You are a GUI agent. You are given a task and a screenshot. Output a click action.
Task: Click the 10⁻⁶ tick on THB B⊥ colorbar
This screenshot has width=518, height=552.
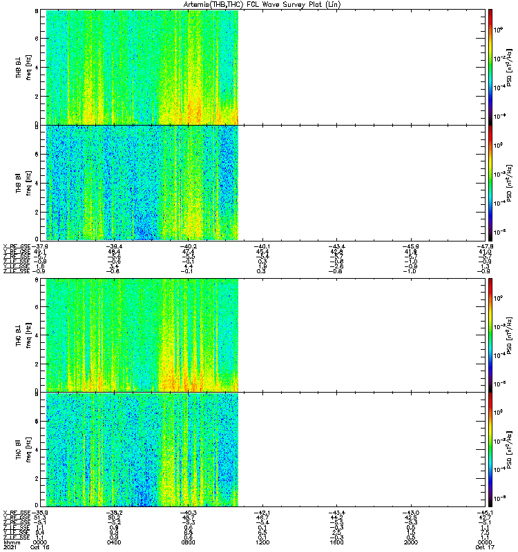[499, 116]
